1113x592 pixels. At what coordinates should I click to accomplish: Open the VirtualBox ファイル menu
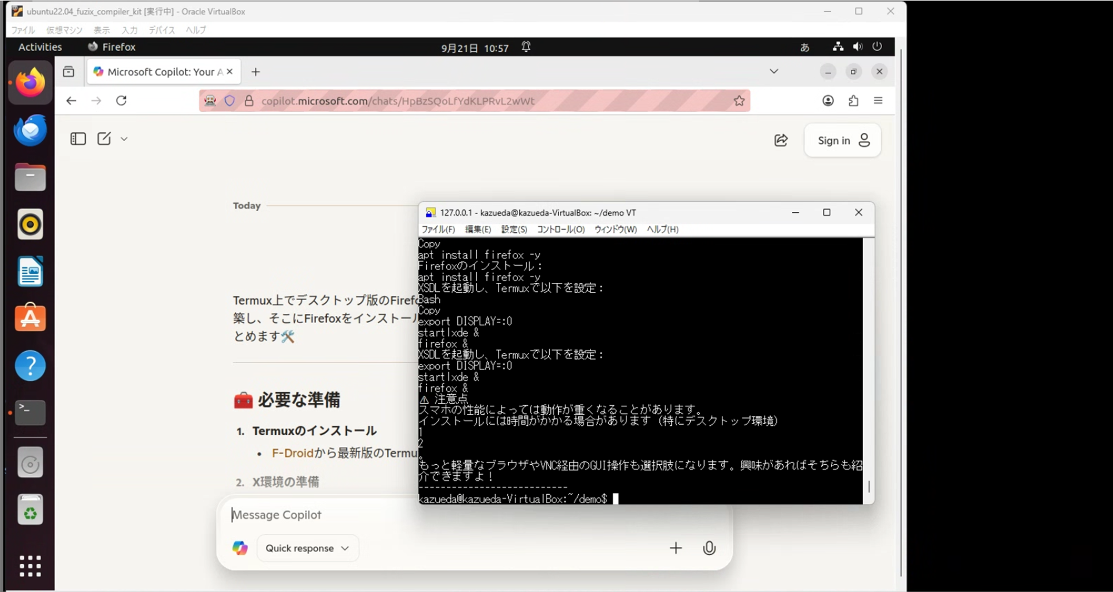(x=23, y=30)
